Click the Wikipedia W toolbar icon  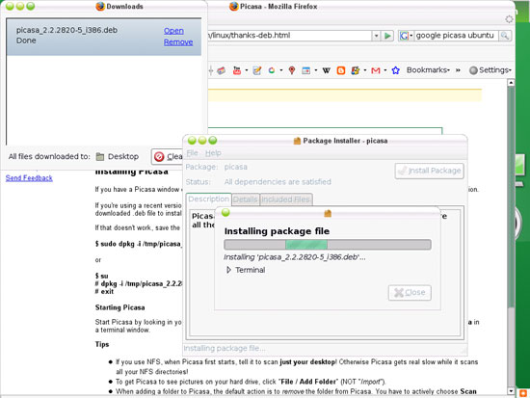point(326,70)
